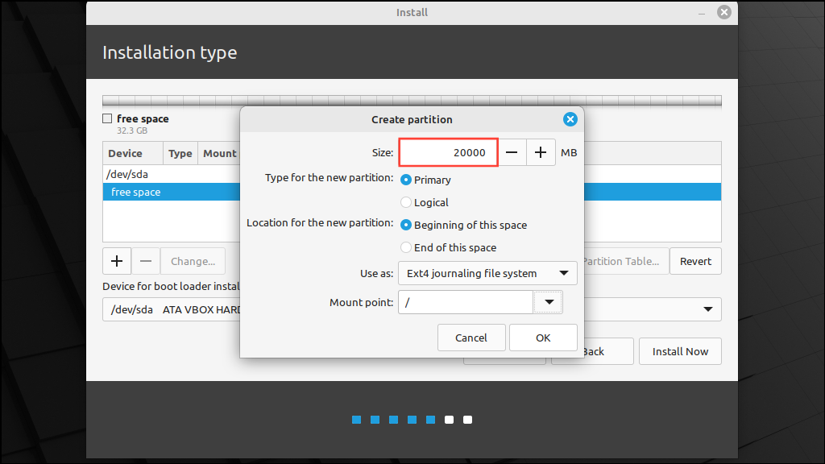Close the Create partition dialog
Screen dimensions: 825x464
570,119
